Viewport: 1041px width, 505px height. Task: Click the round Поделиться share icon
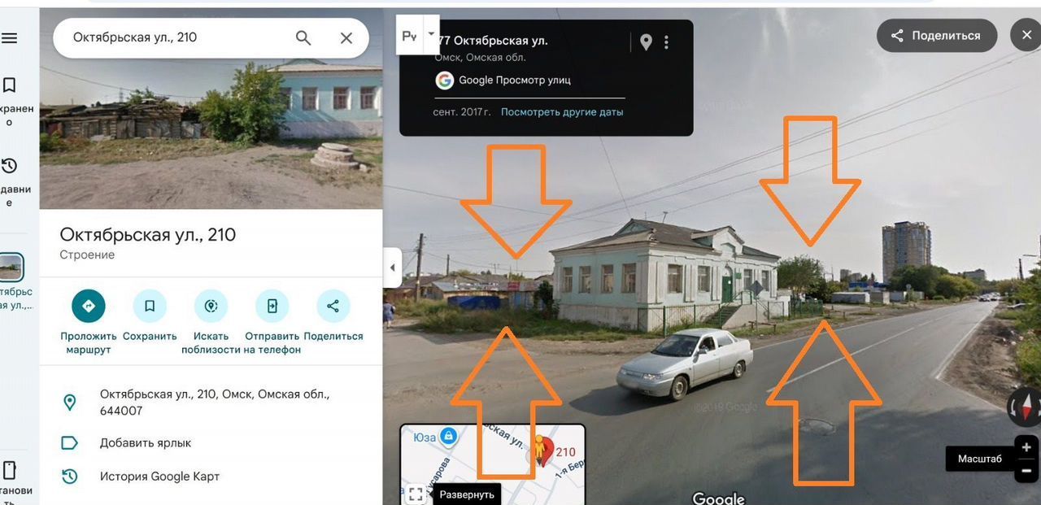tap(333, 306)
